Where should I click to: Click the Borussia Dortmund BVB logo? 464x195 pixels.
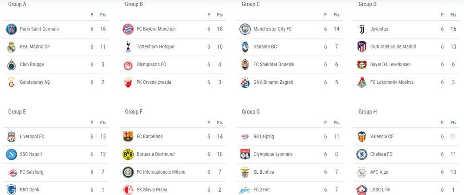pos(128,154)
